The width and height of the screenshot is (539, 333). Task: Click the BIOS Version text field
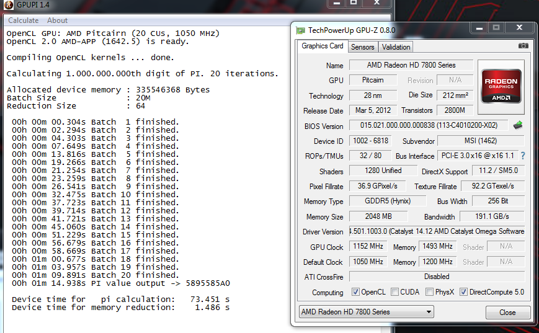[x=428, y=125]
